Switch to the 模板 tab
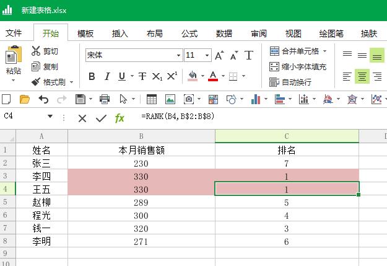 pyautogui.click(x=85, y=33)
